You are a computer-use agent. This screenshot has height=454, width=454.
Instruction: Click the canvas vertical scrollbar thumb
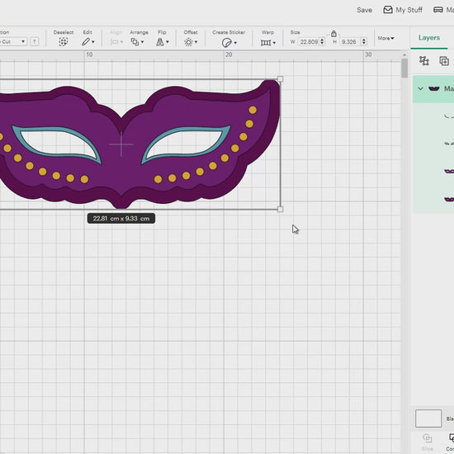click(x=404, y=68)
